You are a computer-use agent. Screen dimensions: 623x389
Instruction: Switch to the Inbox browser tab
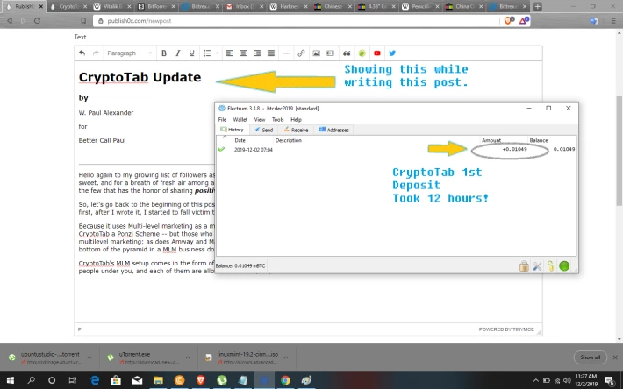pos(244,6)
